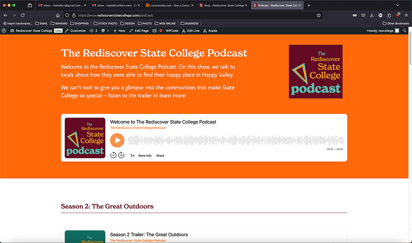This screenshot has height=243, width=412.
Task: Open the BUSINESS bookmarks folder
Action: pyautogui.click(x=190, y=23)
